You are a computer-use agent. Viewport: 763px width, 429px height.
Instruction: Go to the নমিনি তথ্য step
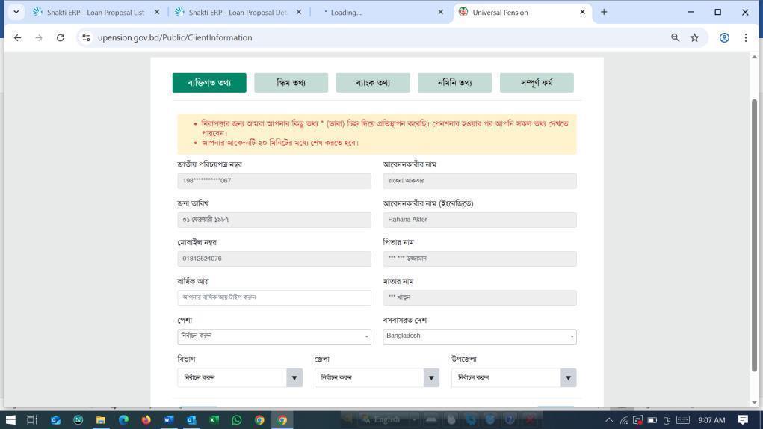[x=454, y=83]
